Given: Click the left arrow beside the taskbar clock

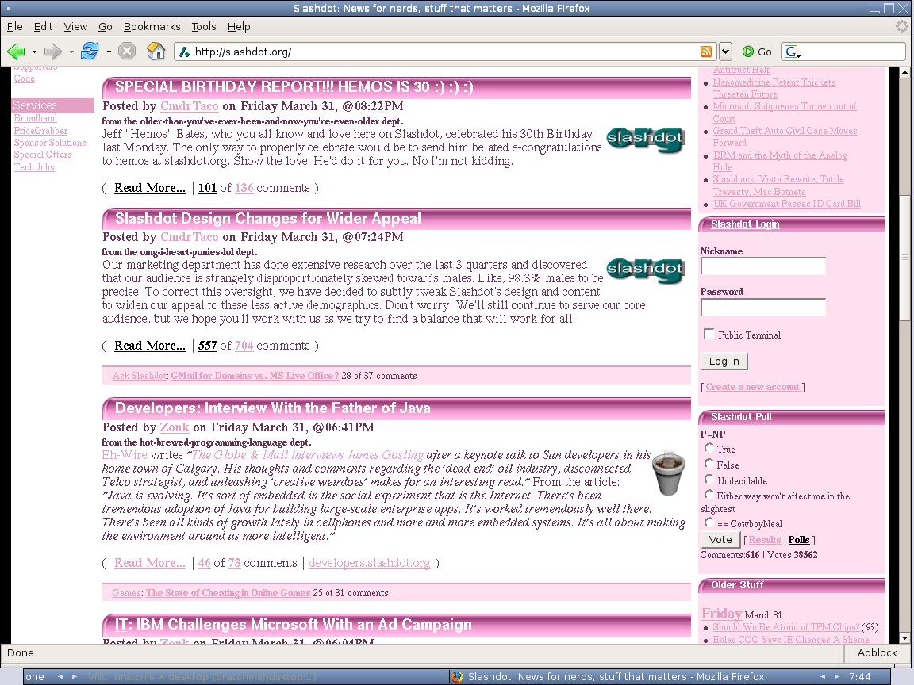Looking at the screenshot, I should click(823, 676).
